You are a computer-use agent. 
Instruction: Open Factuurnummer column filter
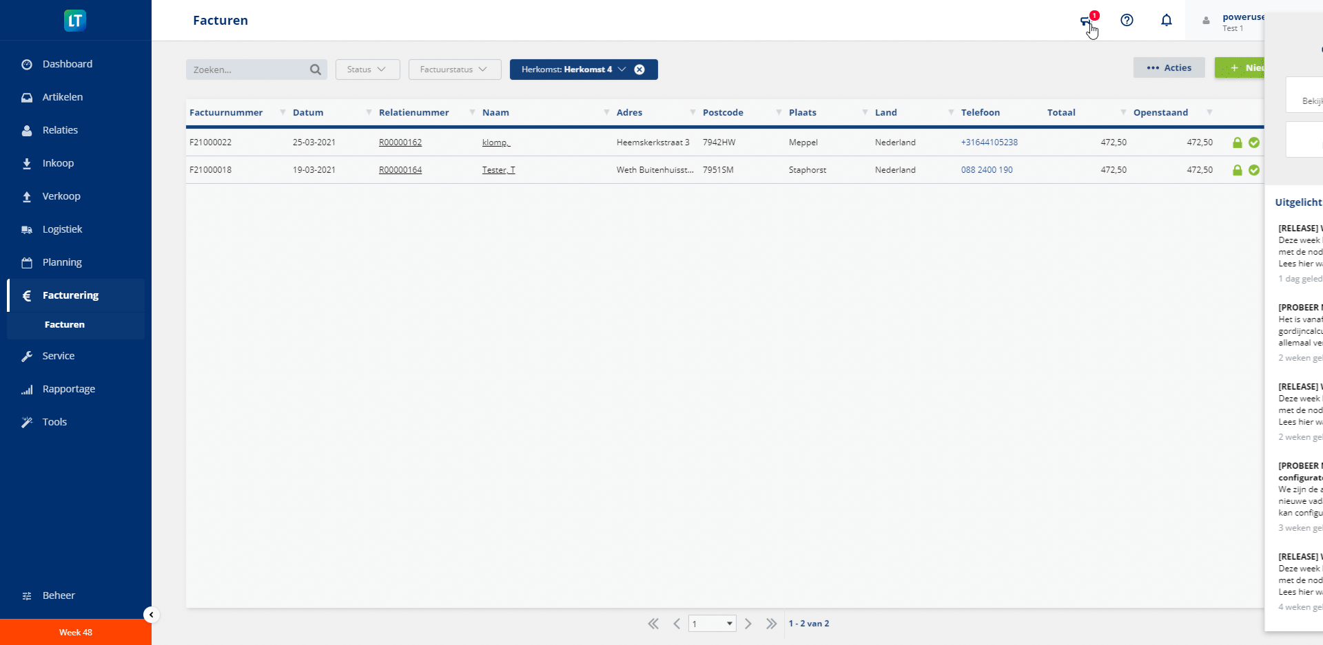pyautogui.click(x=283, y=112)
